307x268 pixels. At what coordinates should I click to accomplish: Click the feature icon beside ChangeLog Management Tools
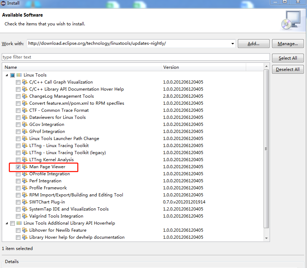point(25,96)
